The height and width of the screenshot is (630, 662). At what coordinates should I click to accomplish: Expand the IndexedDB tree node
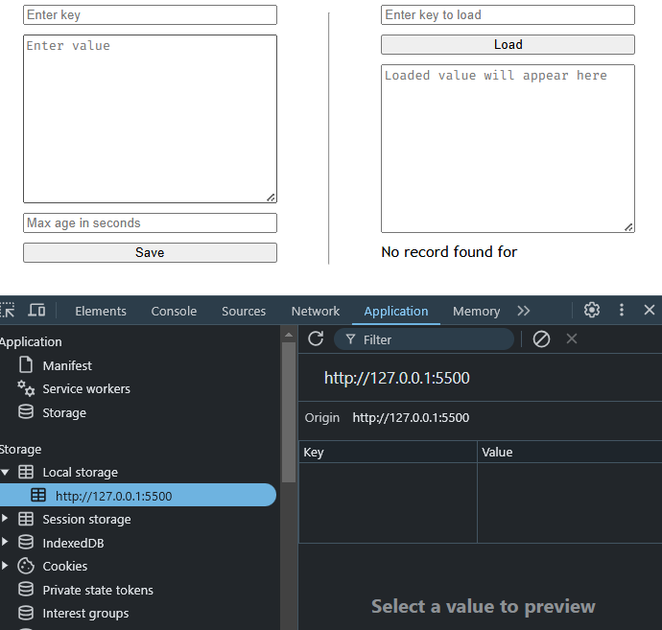tap(5, 542)
